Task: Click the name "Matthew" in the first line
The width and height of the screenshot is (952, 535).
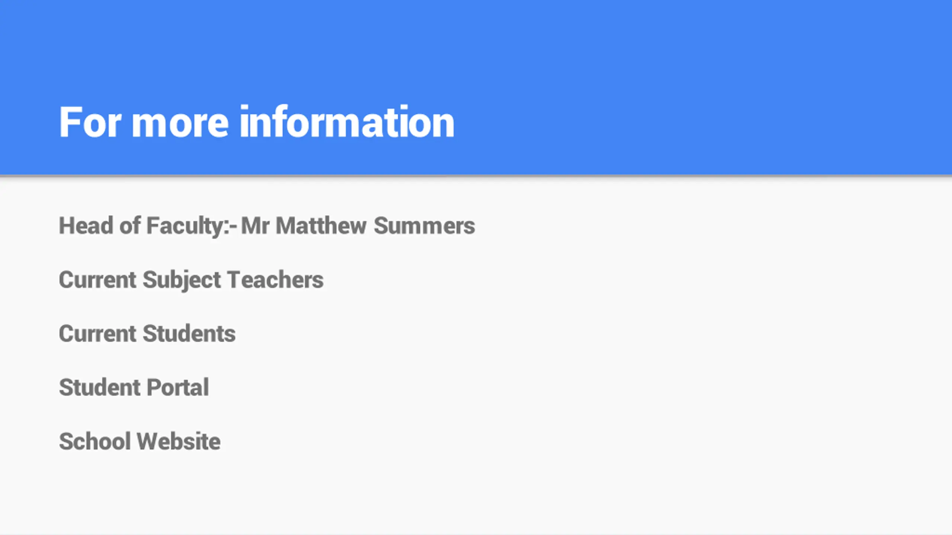Action: click(321, 226)
